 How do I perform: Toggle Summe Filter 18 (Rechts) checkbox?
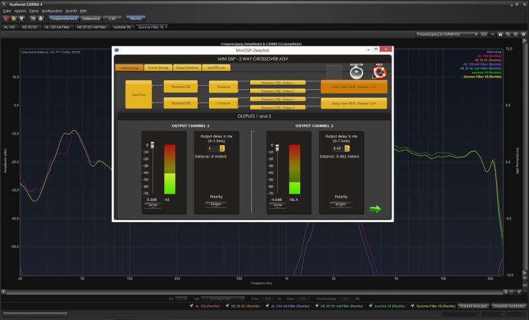pyautogui.click(x=412, y=307)
